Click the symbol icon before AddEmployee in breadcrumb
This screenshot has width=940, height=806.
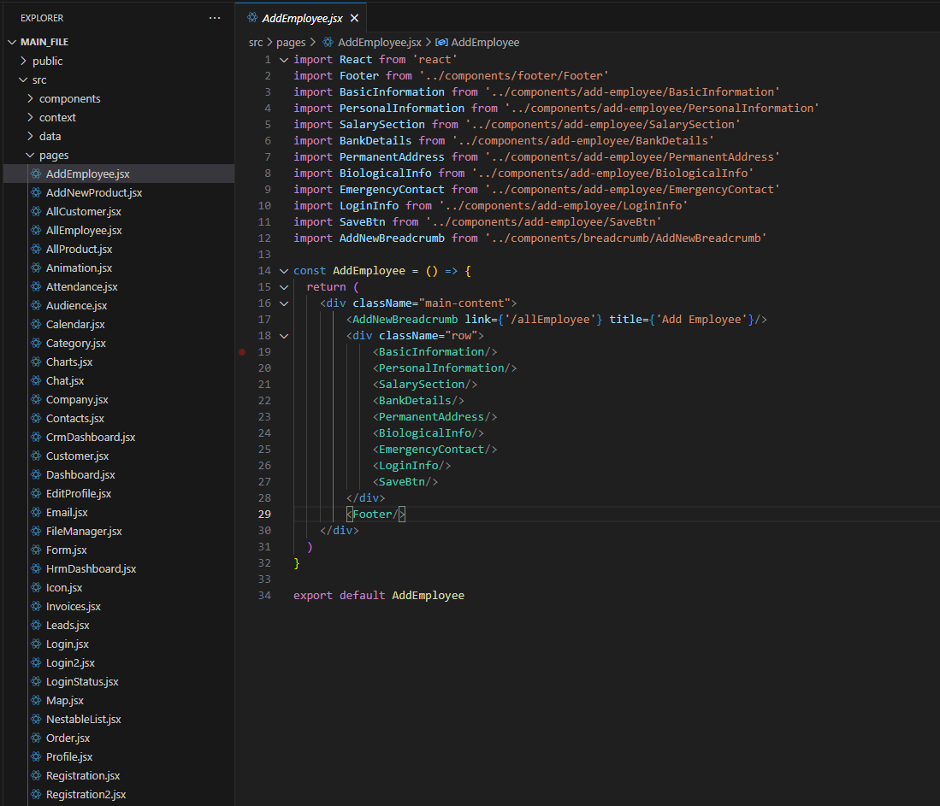pos(441,42)
